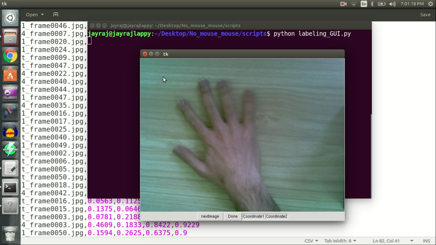This screenshot has height=245, width=436.
Task: Click the nextImage button in tk window
Action: click(x=210, y=216)
